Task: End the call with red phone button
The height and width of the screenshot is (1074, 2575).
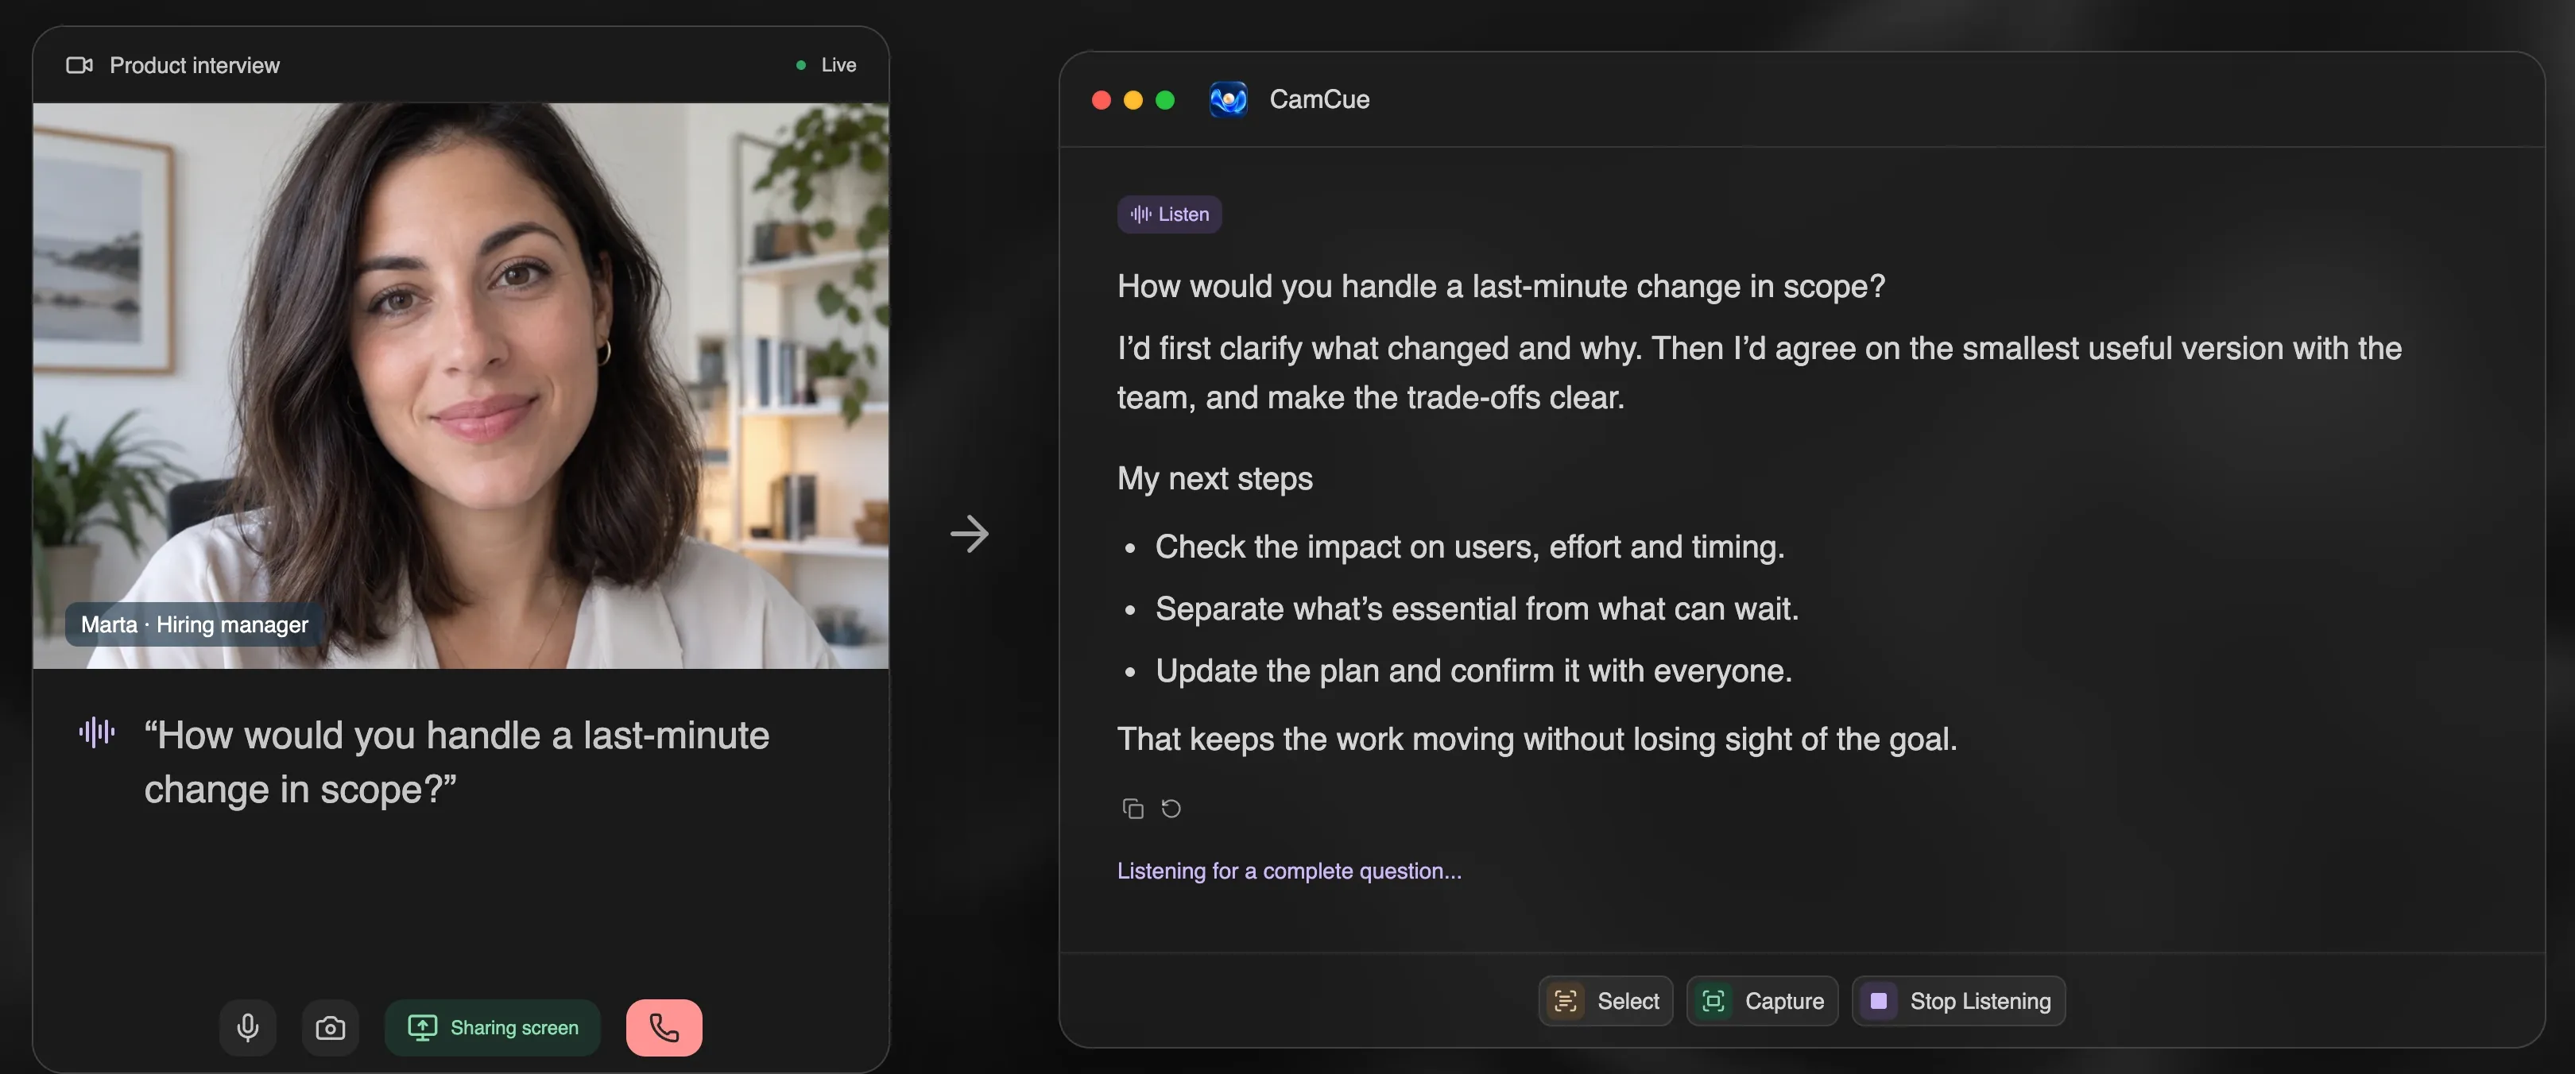Action: click(x=664, y=1027)
